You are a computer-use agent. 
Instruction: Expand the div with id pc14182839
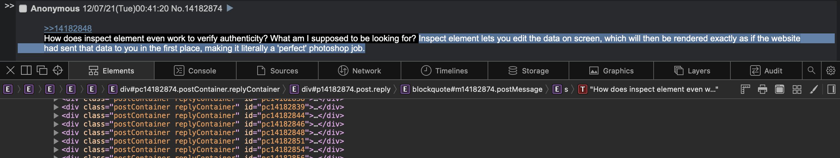click(x=56, y=107)
